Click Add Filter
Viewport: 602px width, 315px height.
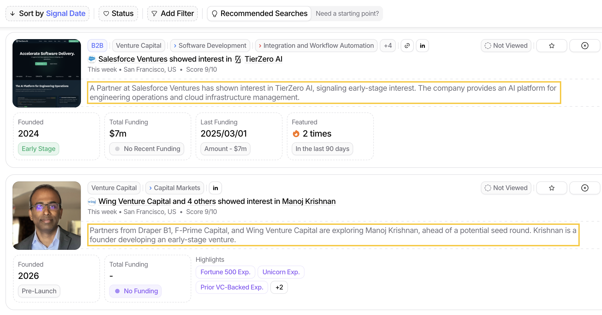pos(173,14)
